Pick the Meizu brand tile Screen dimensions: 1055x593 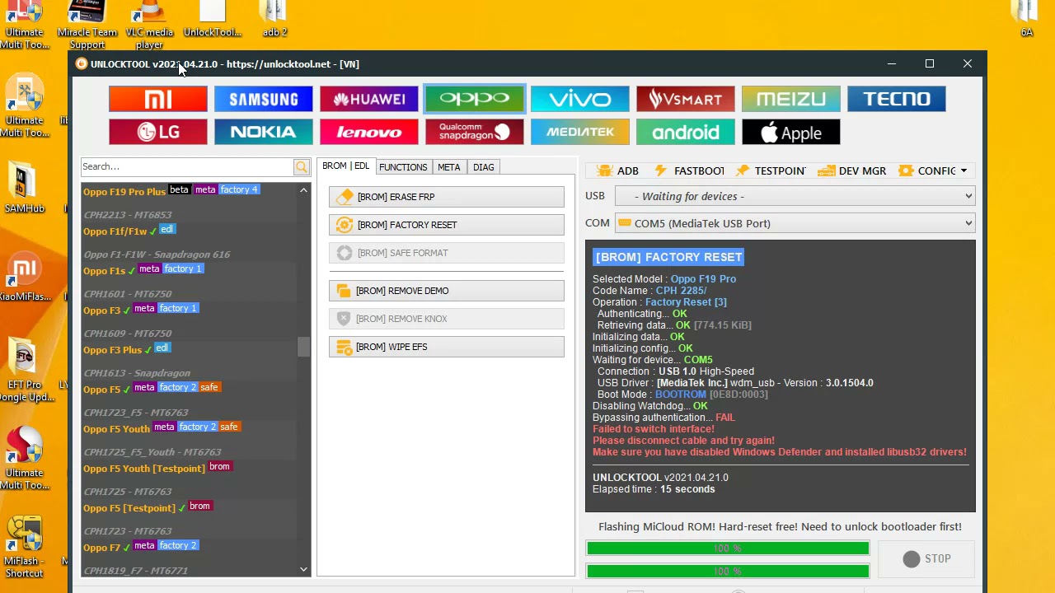pyautogui.click(x=791, y=99)
